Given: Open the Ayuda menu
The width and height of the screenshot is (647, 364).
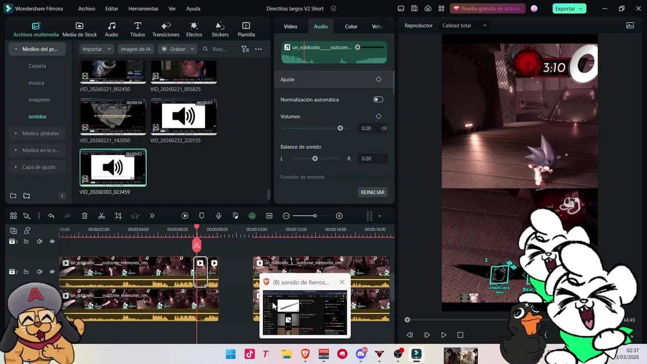Looking at the screenshot, I should coord(193,9).
